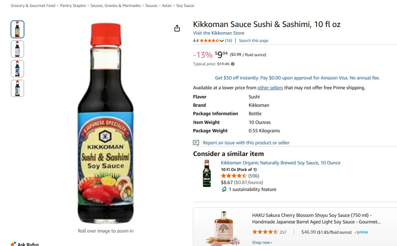The height and width of the screenshot is (246, 397).
Task: Click Shop now on HAKU ad
Action: point(262,242)
